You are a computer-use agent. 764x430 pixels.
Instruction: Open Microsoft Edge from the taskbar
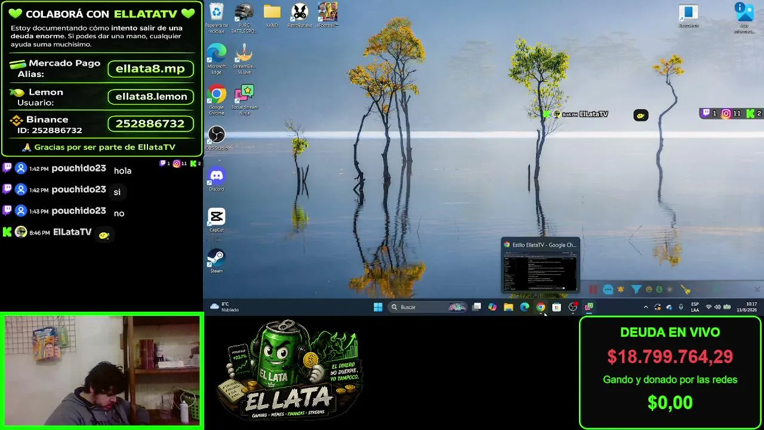click(525, 307)
